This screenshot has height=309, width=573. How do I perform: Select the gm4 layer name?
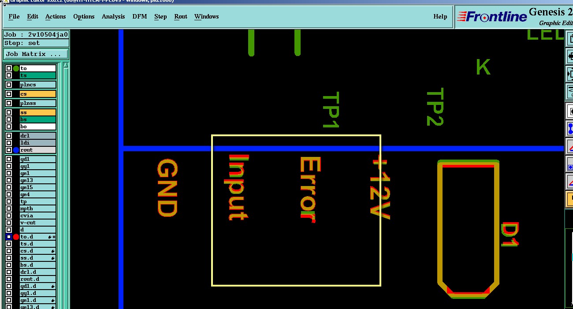(38, 194)
